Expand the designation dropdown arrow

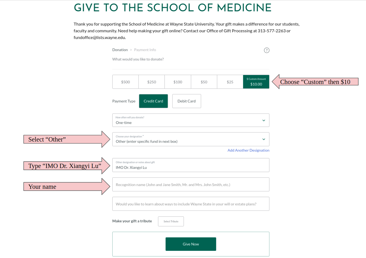click(264, 139)
